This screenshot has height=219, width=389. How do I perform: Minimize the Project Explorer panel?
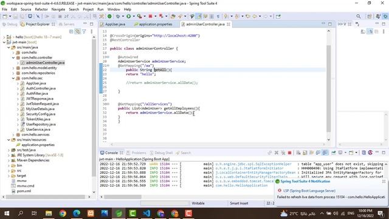click(x=85, y=24)
